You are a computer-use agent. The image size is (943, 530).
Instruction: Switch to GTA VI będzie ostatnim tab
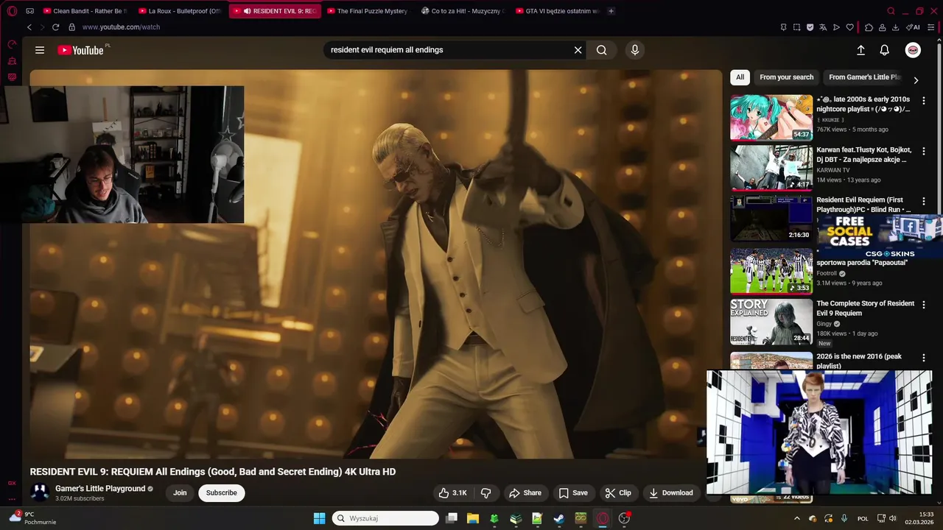558,11
